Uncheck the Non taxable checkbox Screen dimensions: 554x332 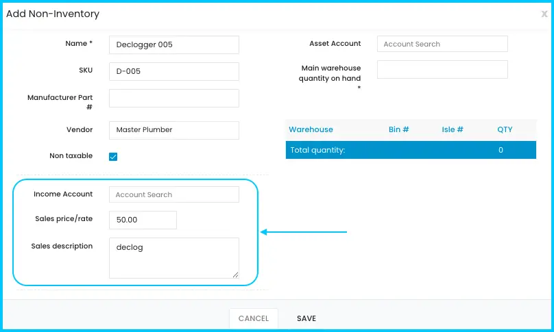tap(113, 157)
